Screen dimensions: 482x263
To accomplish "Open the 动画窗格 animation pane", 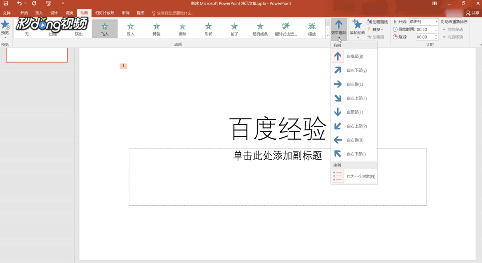I will (x=377, y=22).
